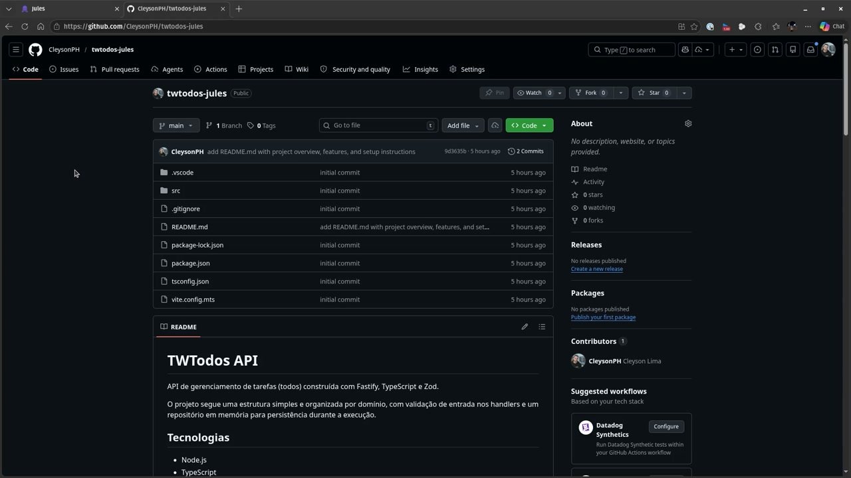Open the Copilot Chat sidebar button
Viewport: 851px width, 478px height.
[832, 27]
